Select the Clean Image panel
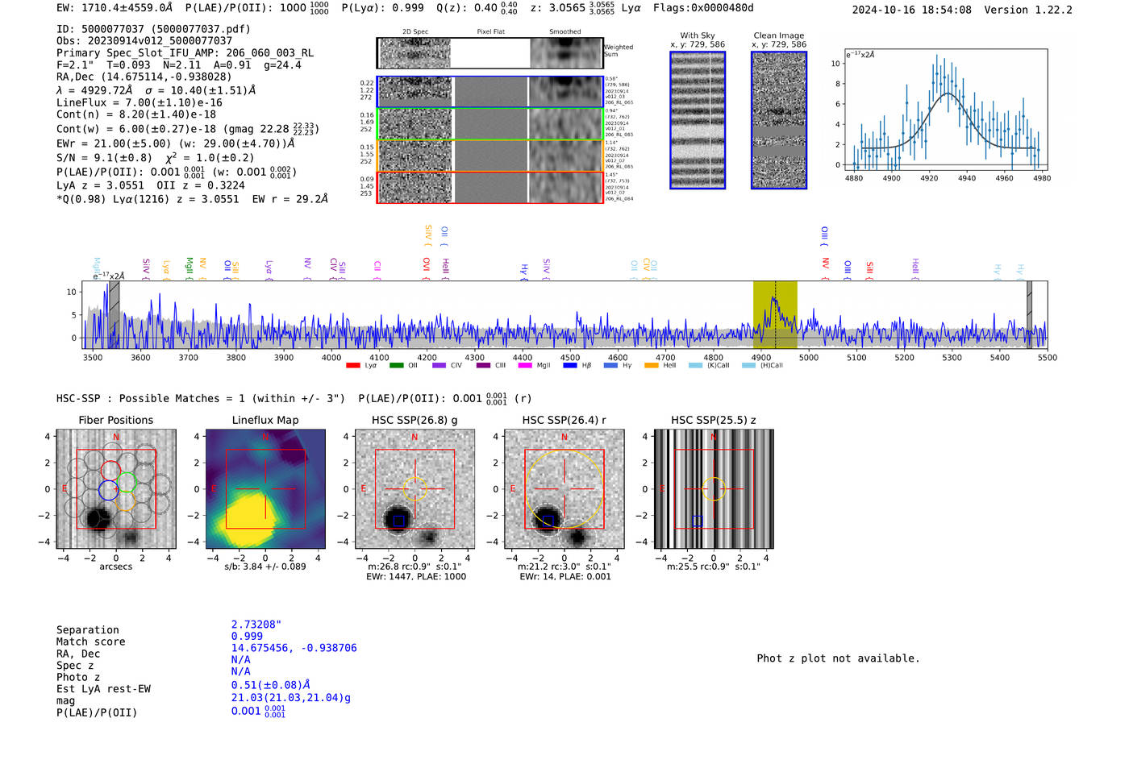Viewport: 1129px width, 768px height. 779,120
